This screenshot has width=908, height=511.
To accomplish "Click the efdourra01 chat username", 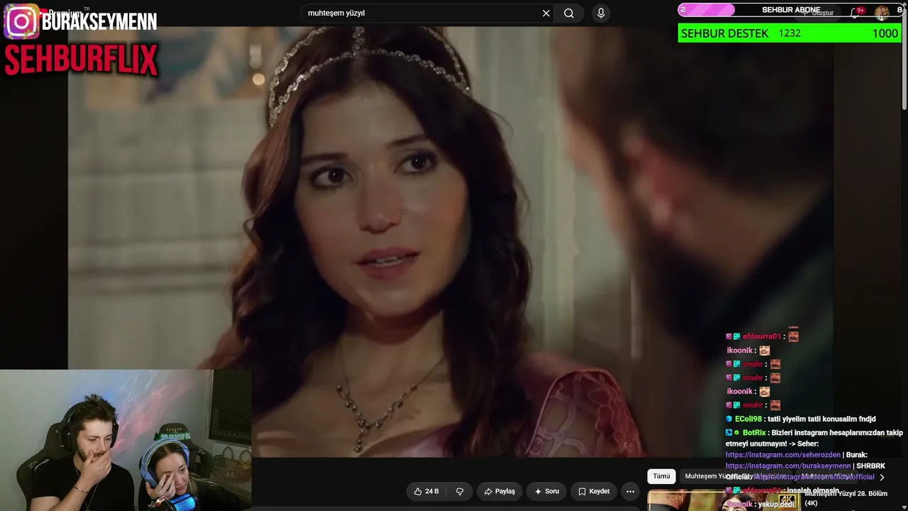I will (762, 336).
